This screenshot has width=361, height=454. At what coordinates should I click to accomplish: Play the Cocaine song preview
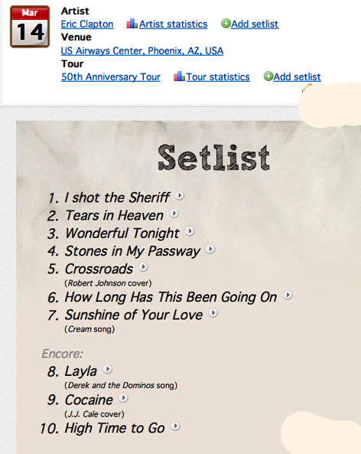click(123, 398)
